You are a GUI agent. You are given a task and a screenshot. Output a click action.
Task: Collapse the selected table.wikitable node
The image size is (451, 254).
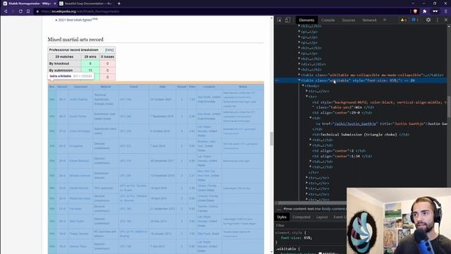coord(299,80)
